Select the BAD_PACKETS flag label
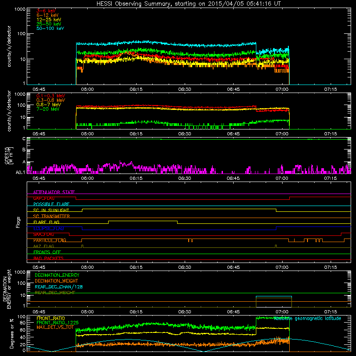 pyautogui.click(x=49, y=258)
